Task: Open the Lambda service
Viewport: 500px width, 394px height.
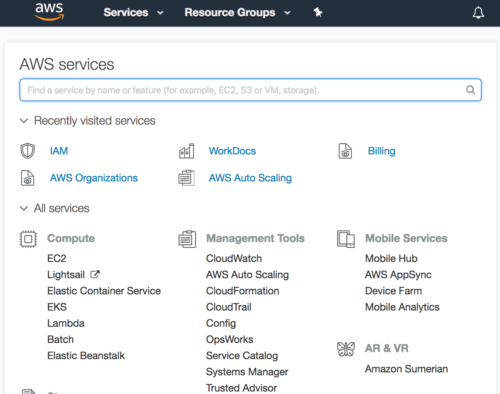Action: tap(66, 323)
